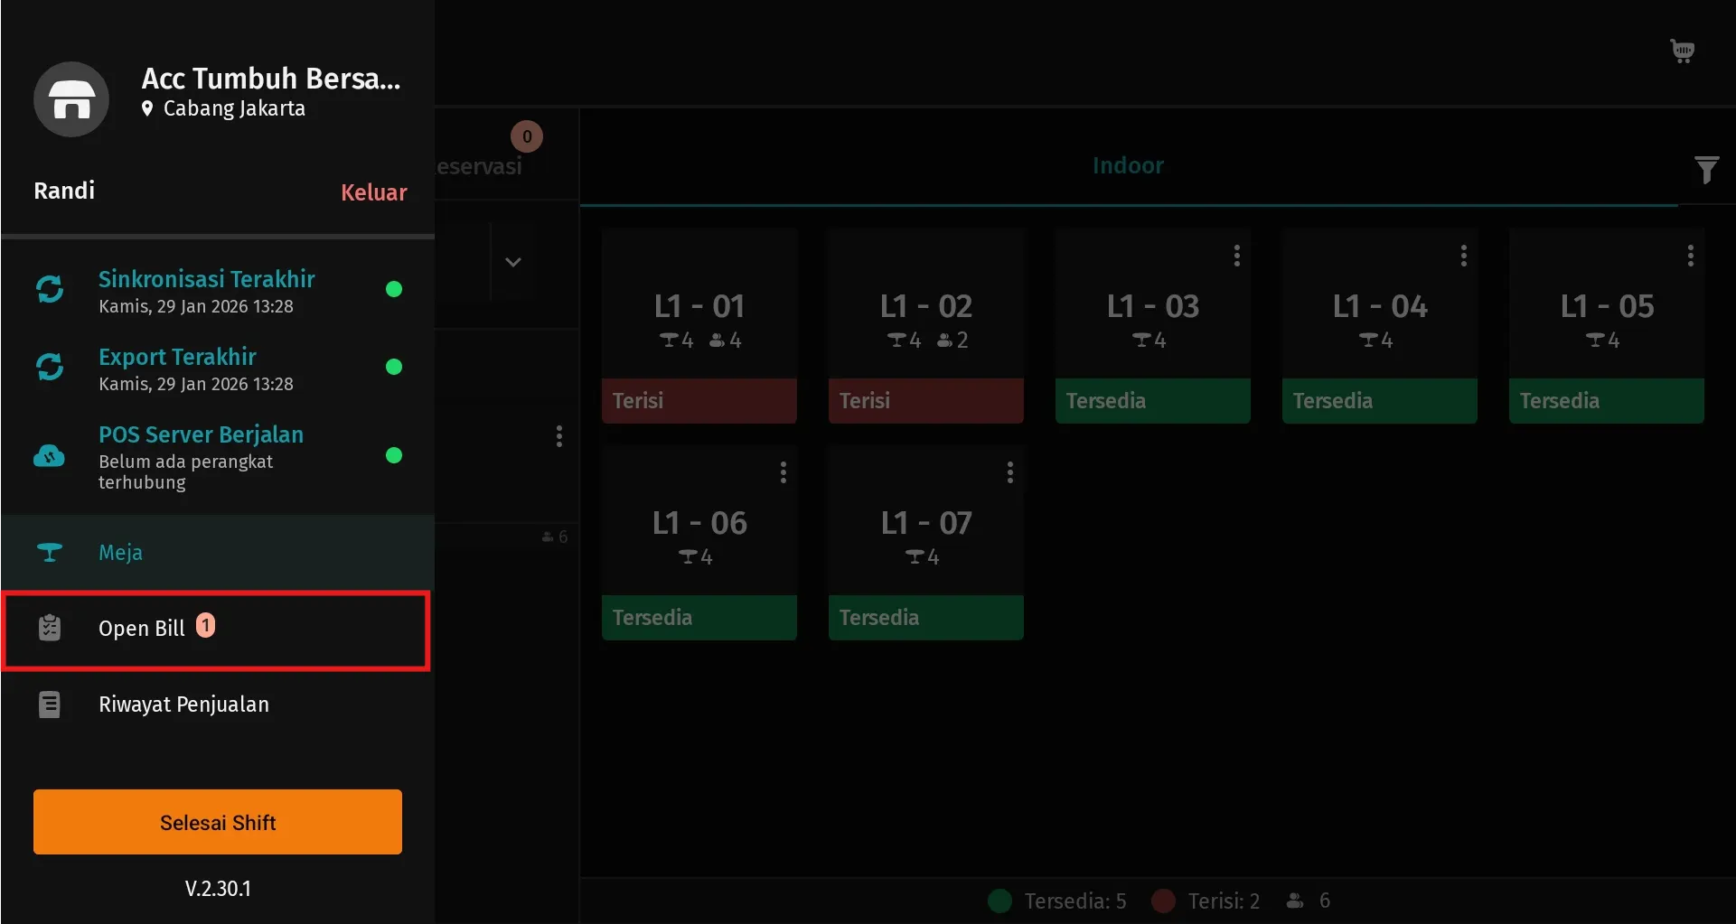Click the Sinkronisasi Terakhir sync icon
1736x924 pixels.
(x=50, y=289)
